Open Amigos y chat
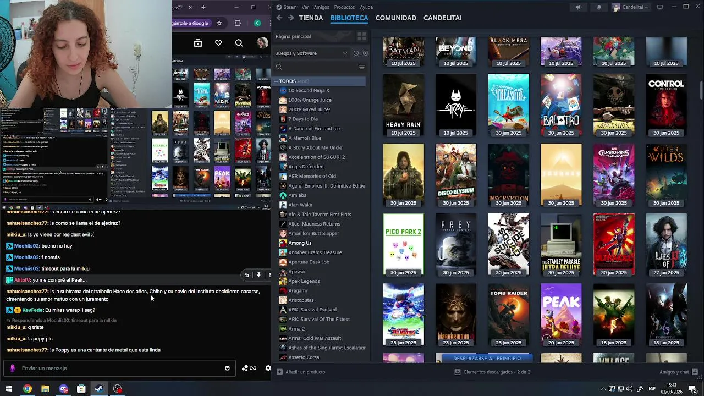The image size is (704, 396). pos(679,372)
